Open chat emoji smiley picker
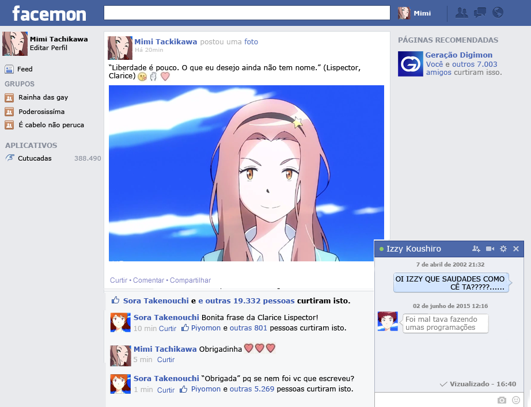Screen dimensions: 531x407 click(x=516, y=400)
